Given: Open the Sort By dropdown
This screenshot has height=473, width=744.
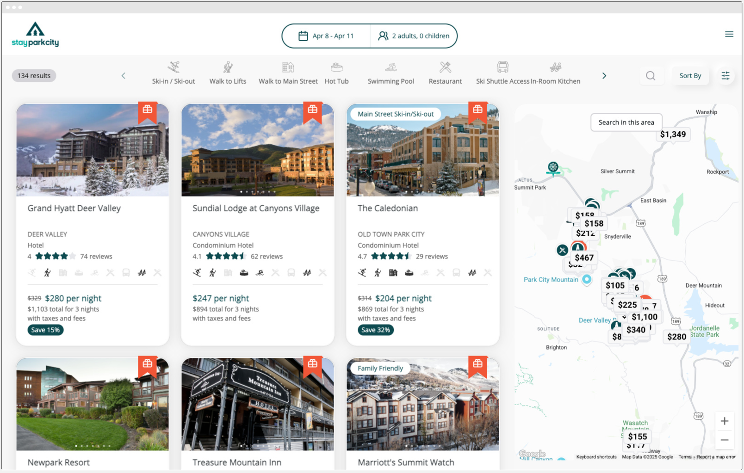Looking at the screenshot, I should click(x=690, y=76).
